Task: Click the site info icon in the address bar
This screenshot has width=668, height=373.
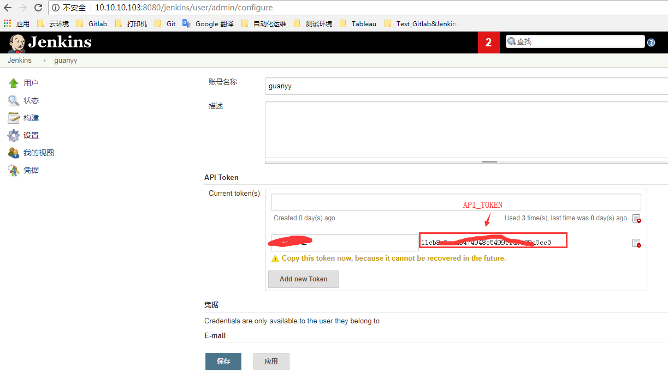Action: click(56, 8)
